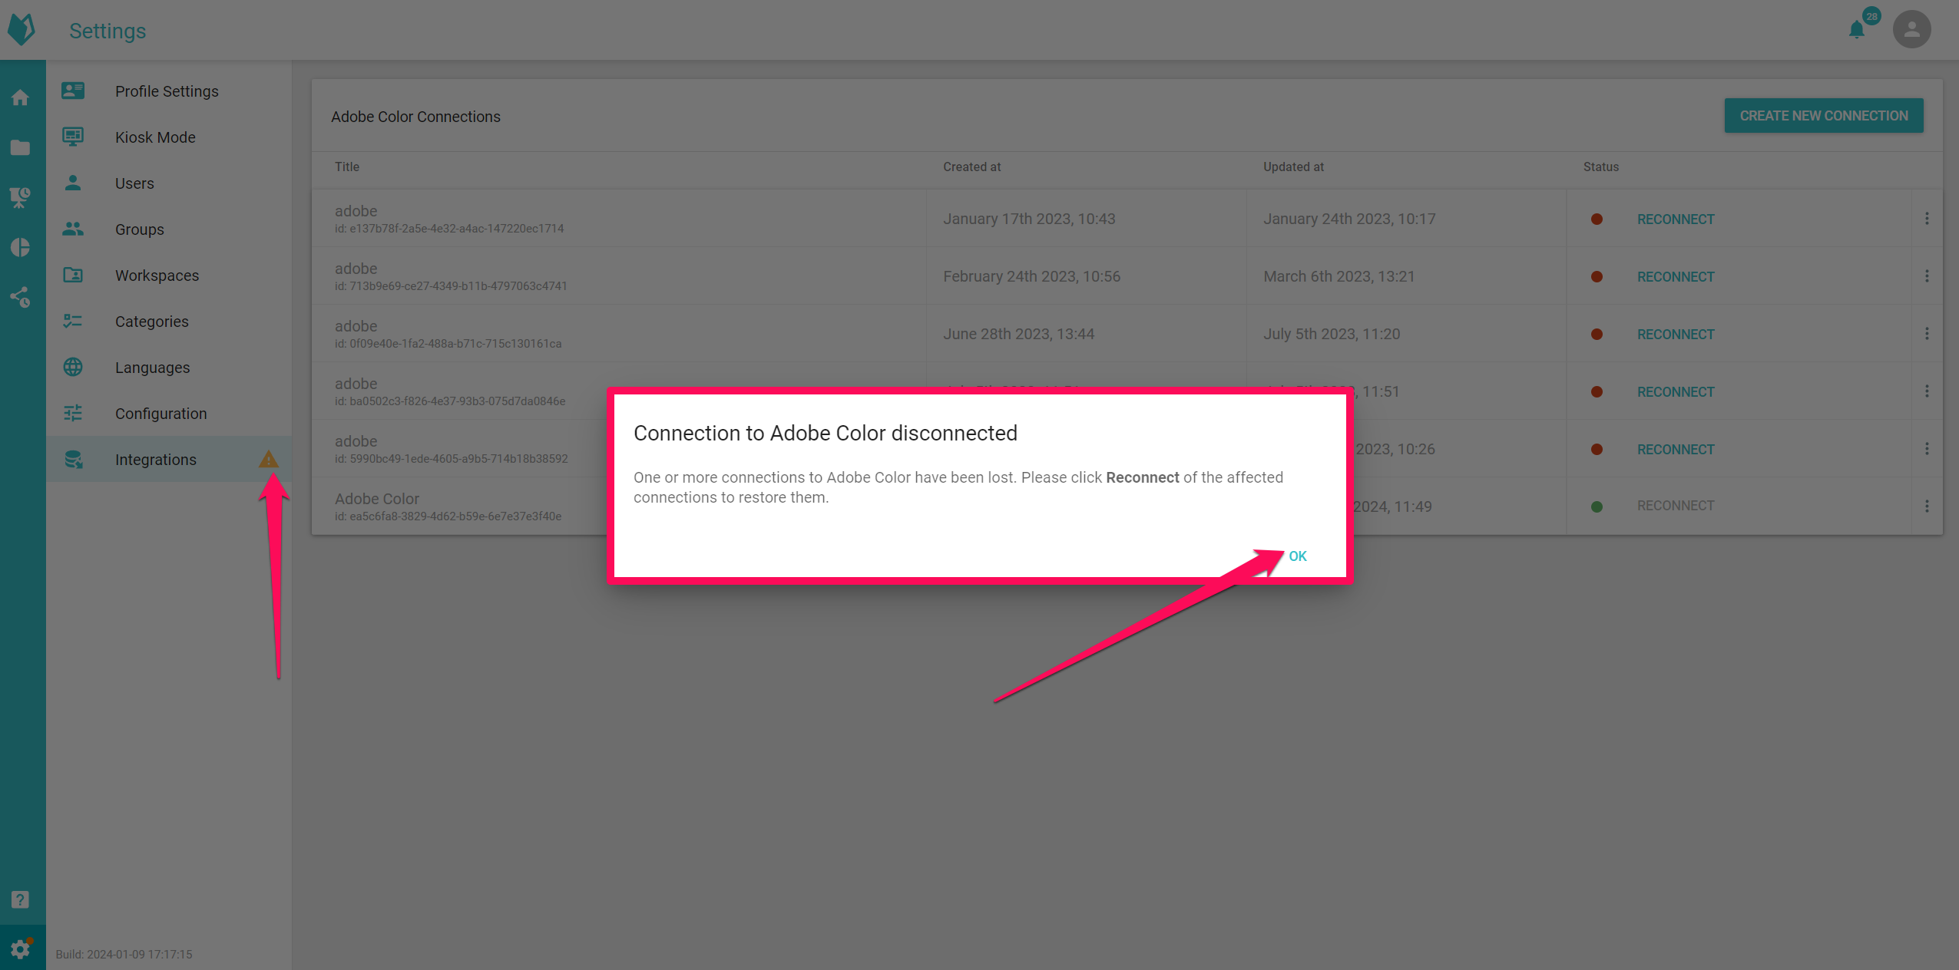The image size is (1959, 970).
Task: Click the Settings page title
Action: (108, 31)
